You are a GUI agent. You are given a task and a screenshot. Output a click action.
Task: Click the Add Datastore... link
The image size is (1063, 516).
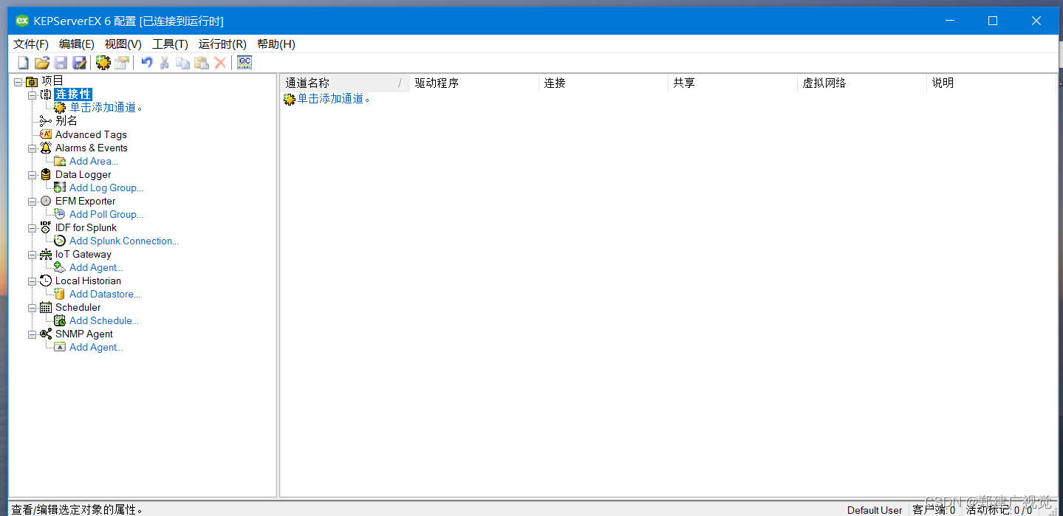pos(105,294)
